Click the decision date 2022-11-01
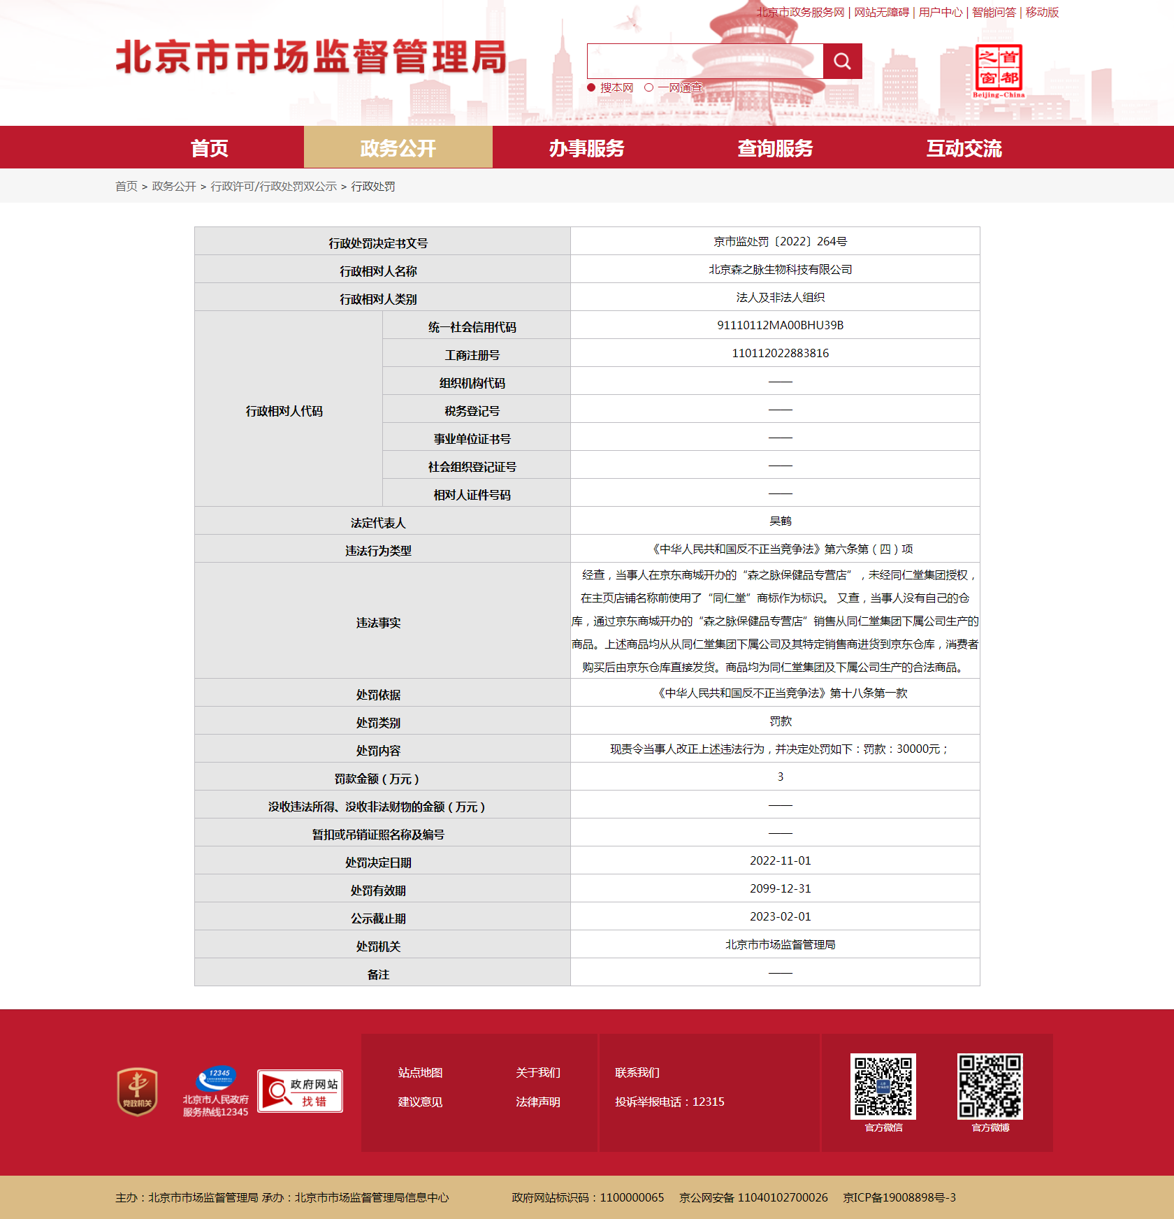 coord(780,860)
